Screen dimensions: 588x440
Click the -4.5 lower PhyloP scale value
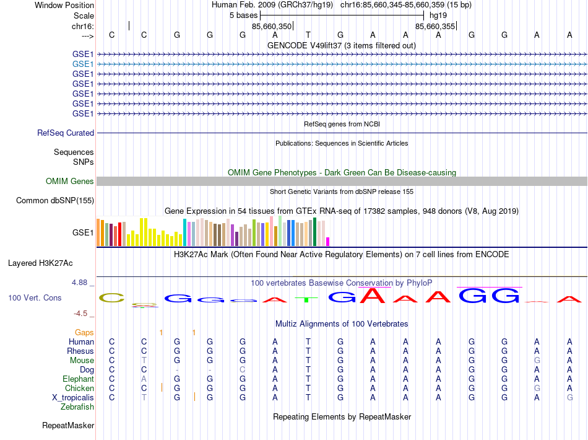[80, 313]
